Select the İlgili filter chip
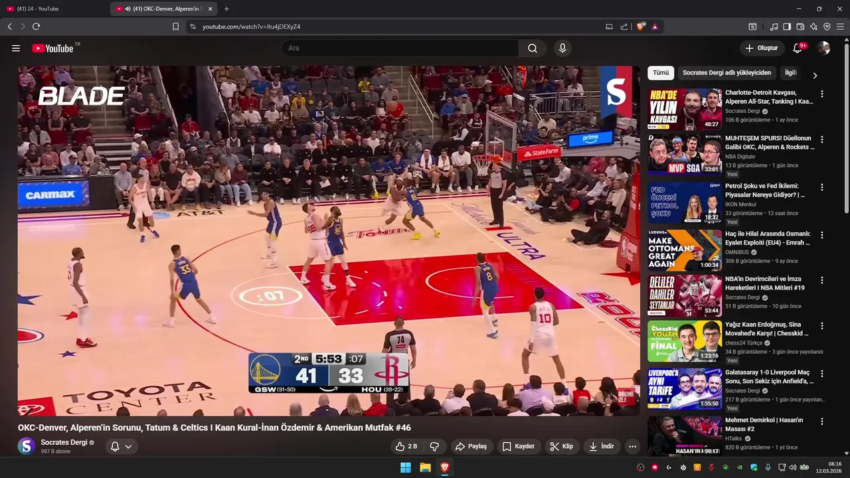This screenshot has width=850, height=478. [x=790, y=73]
